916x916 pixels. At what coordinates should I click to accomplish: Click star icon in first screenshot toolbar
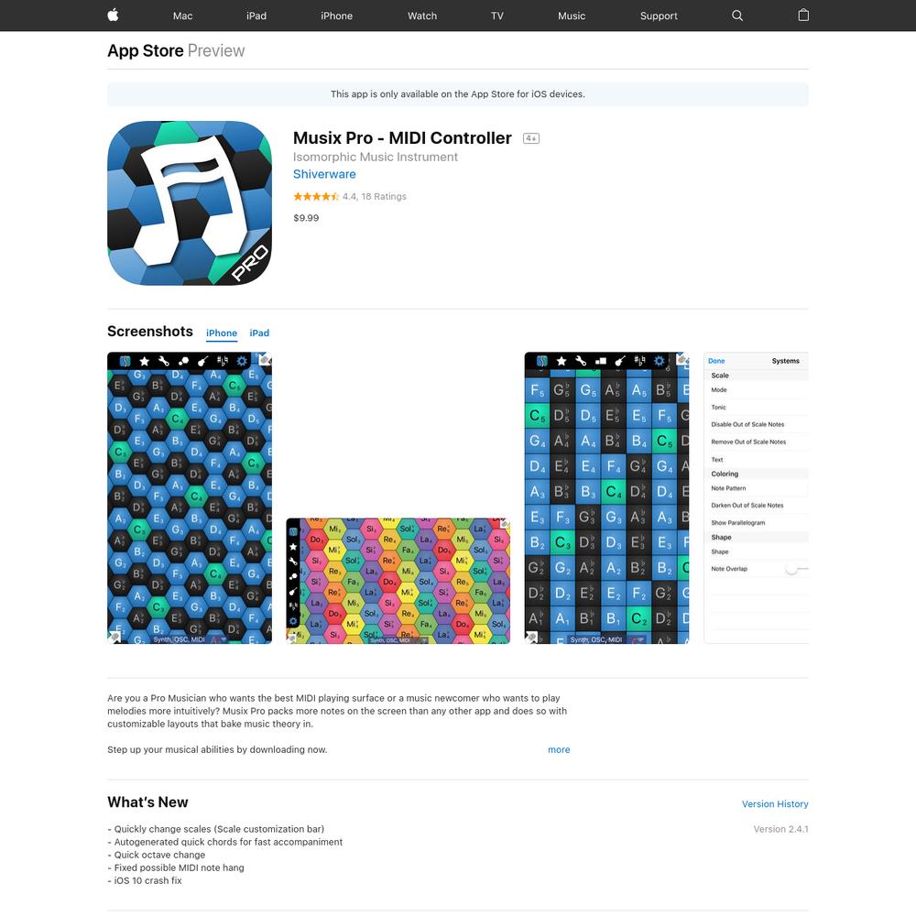coord(145,361)
